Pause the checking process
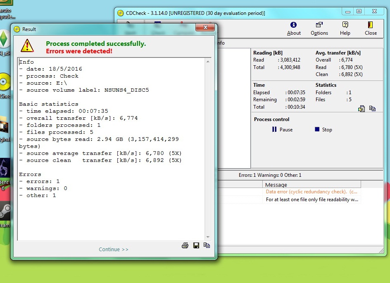This screenshot has width=390, height=283. click(x=282, y=130)
